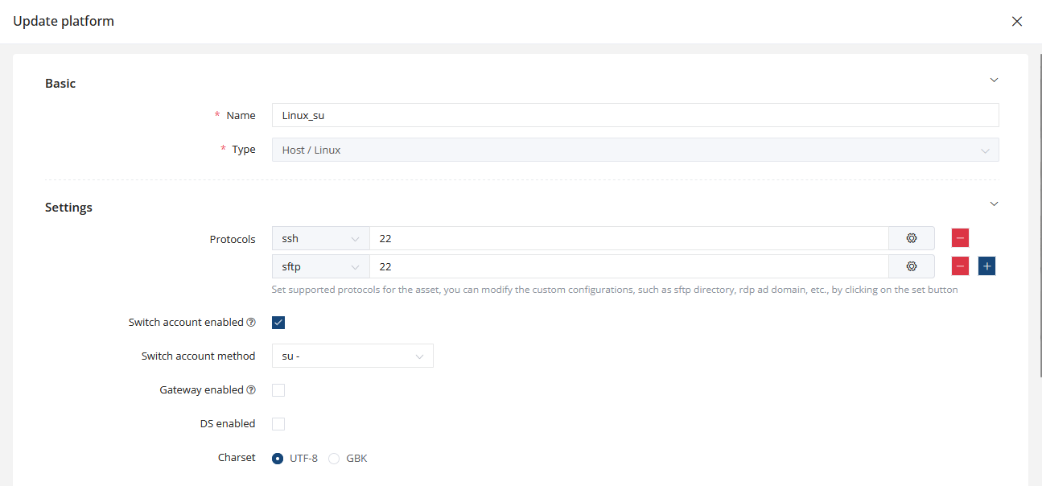Screen dimensions: 1042x486
Task: Open settings gear for sftp protocol
Action: tap(911, 266)
